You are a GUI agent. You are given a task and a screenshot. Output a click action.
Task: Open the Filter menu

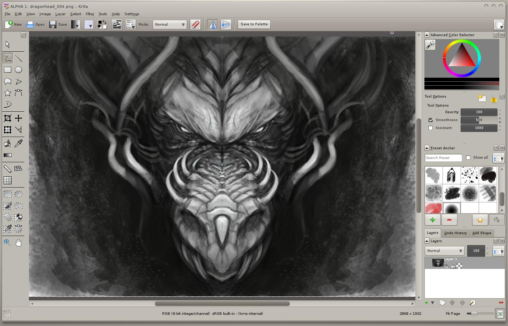click(x=90, y=14)
